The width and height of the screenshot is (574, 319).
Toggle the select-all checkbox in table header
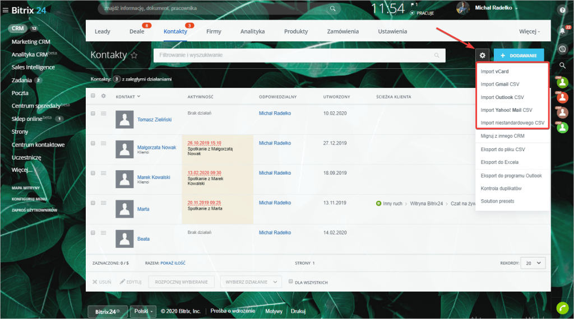click(x=93, y=96)
